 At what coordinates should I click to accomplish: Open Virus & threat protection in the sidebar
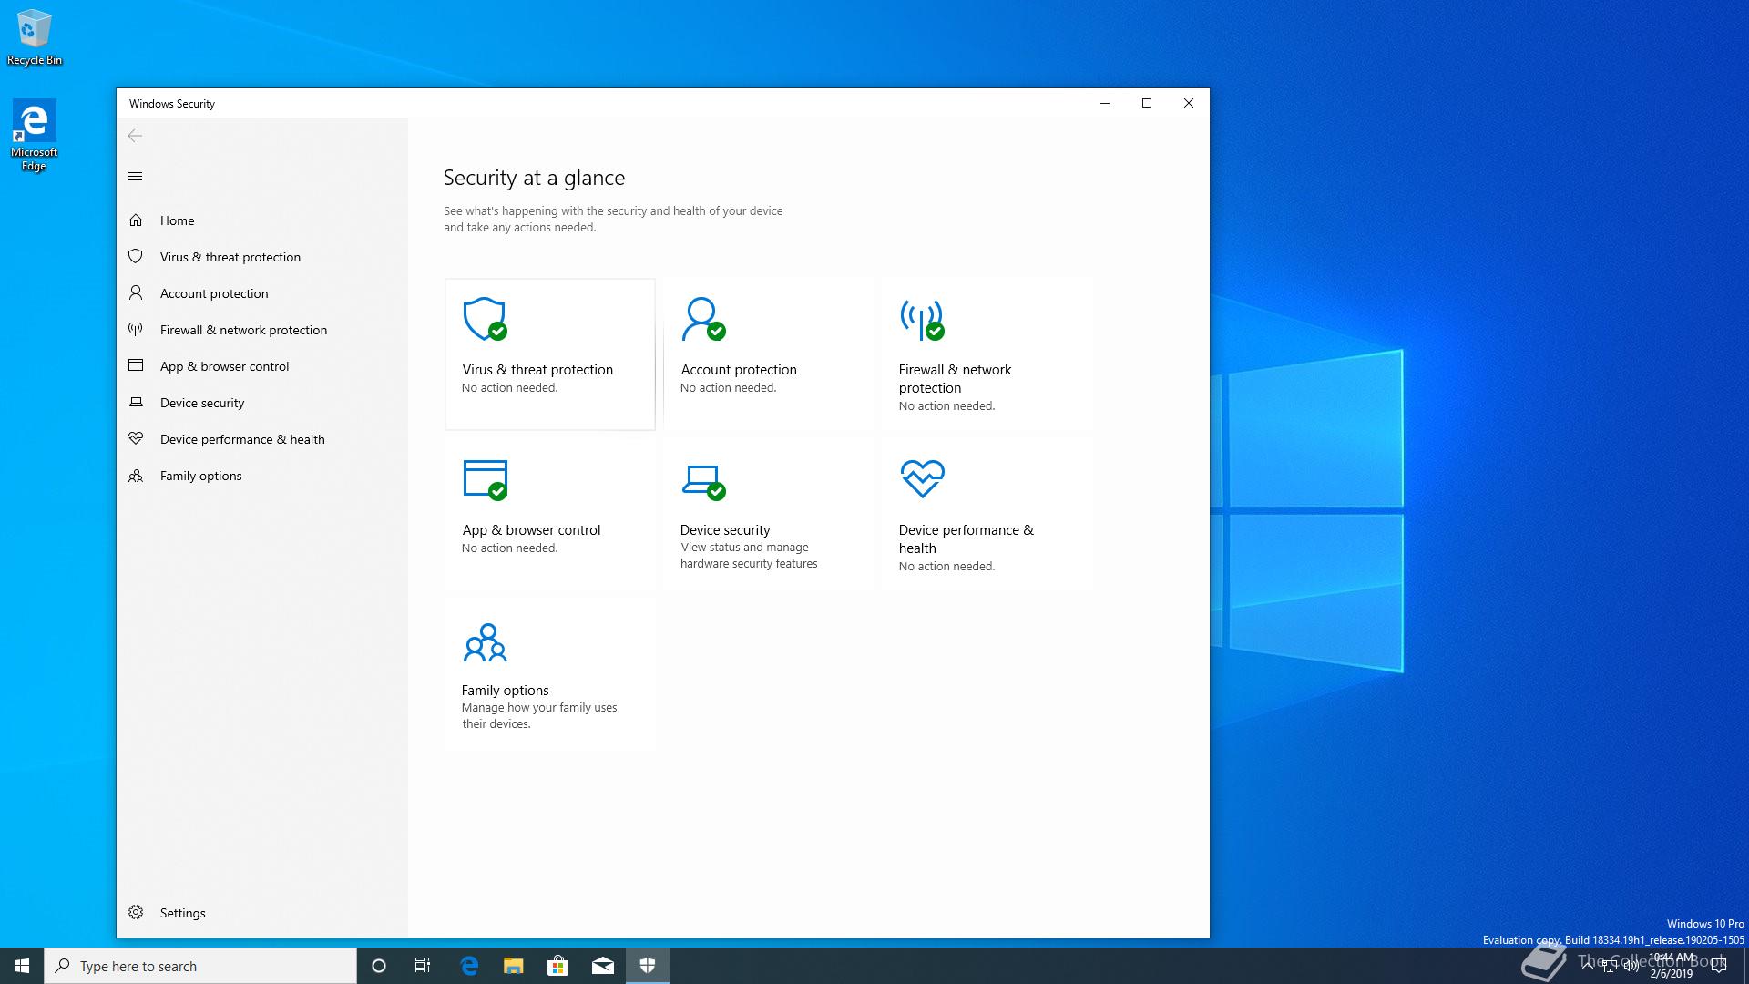(230, 257)
